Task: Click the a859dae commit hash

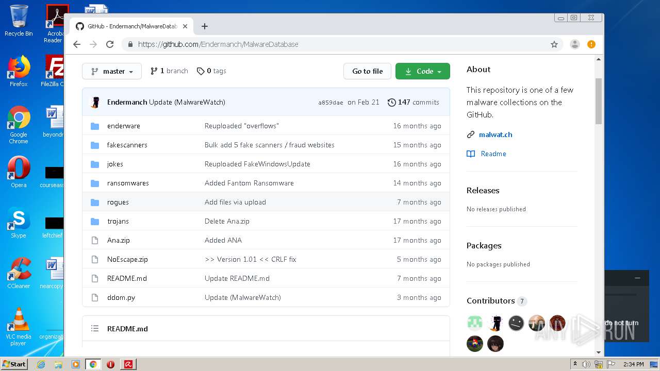Action: click(x=331, y=103)
